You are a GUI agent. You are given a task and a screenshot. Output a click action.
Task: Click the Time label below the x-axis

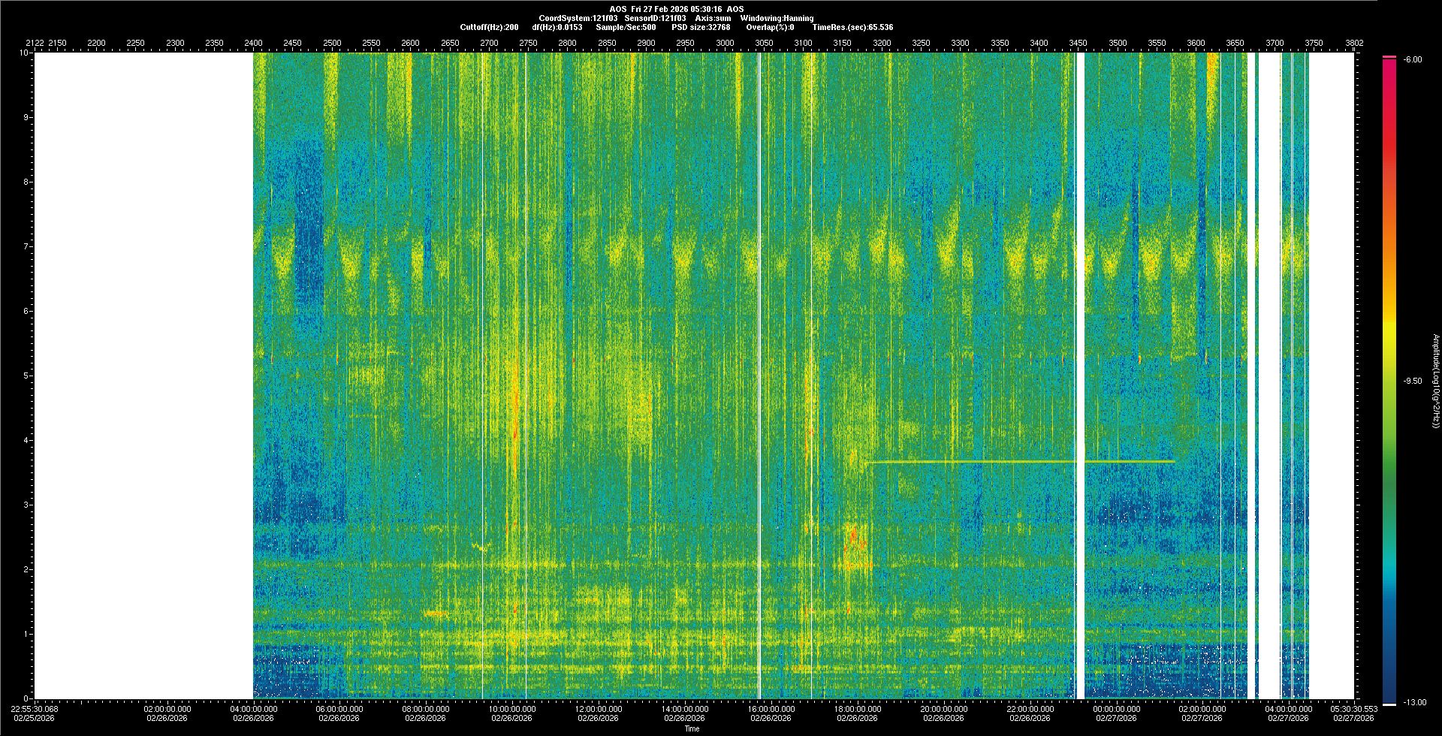(692, 728)
